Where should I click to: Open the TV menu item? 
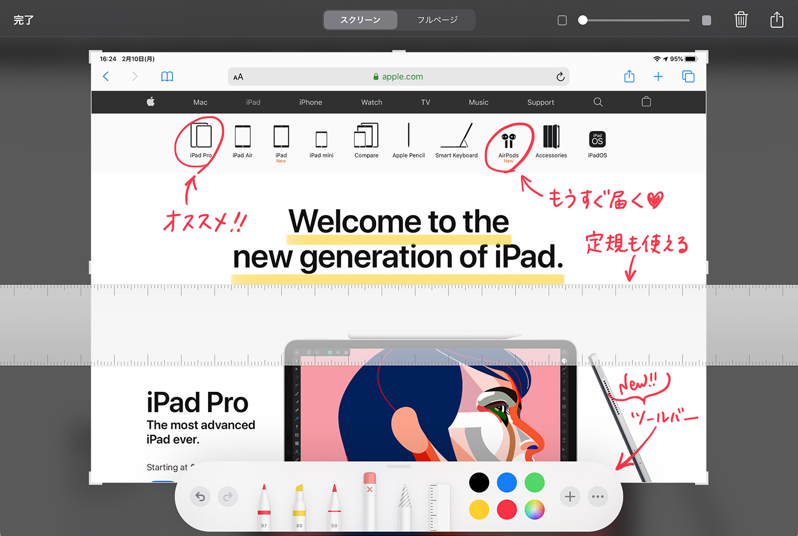(x=426, y=102)
